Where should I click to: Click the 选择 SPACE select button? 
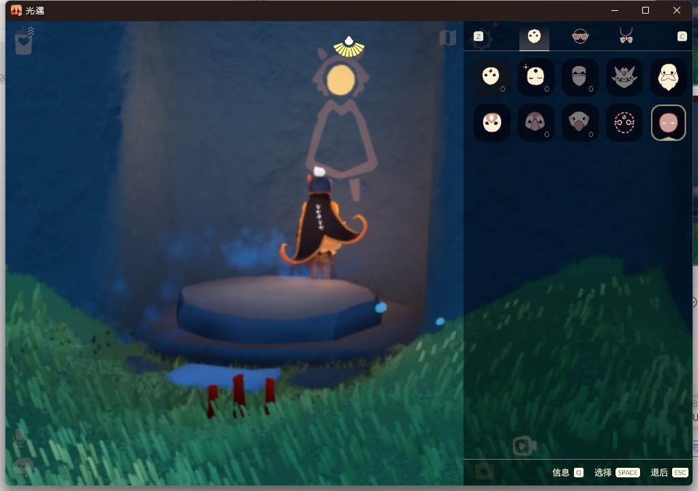coord(617,473)
